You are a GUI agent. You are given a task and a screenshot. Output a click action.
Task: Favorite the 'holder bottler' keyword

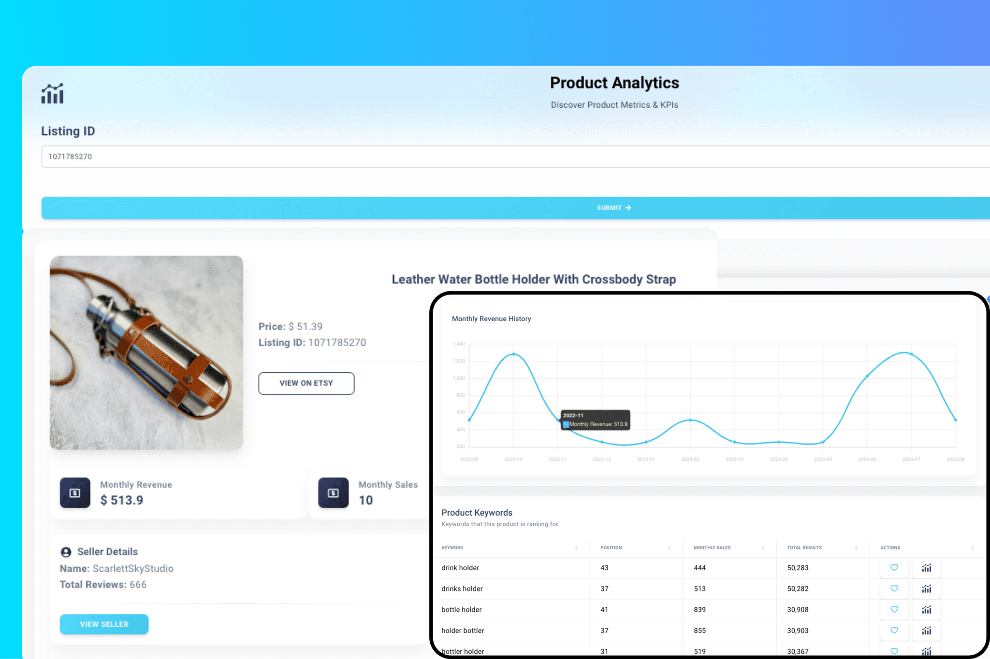point(894,631)
